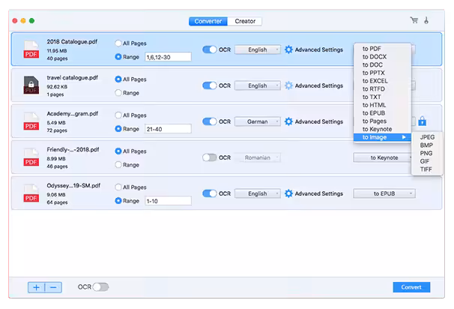
Task: Open Advanced Settings gear for 2018 Catalogue.pdf
Action: 288,49
